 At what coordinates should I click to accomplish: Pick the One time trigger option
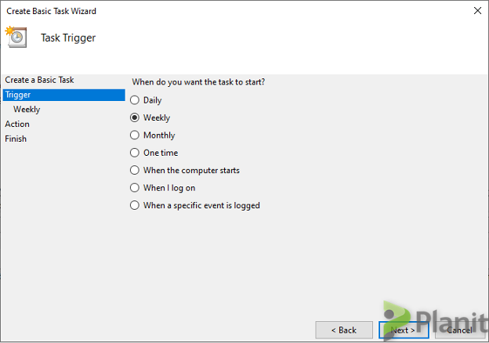click(135, 153)
